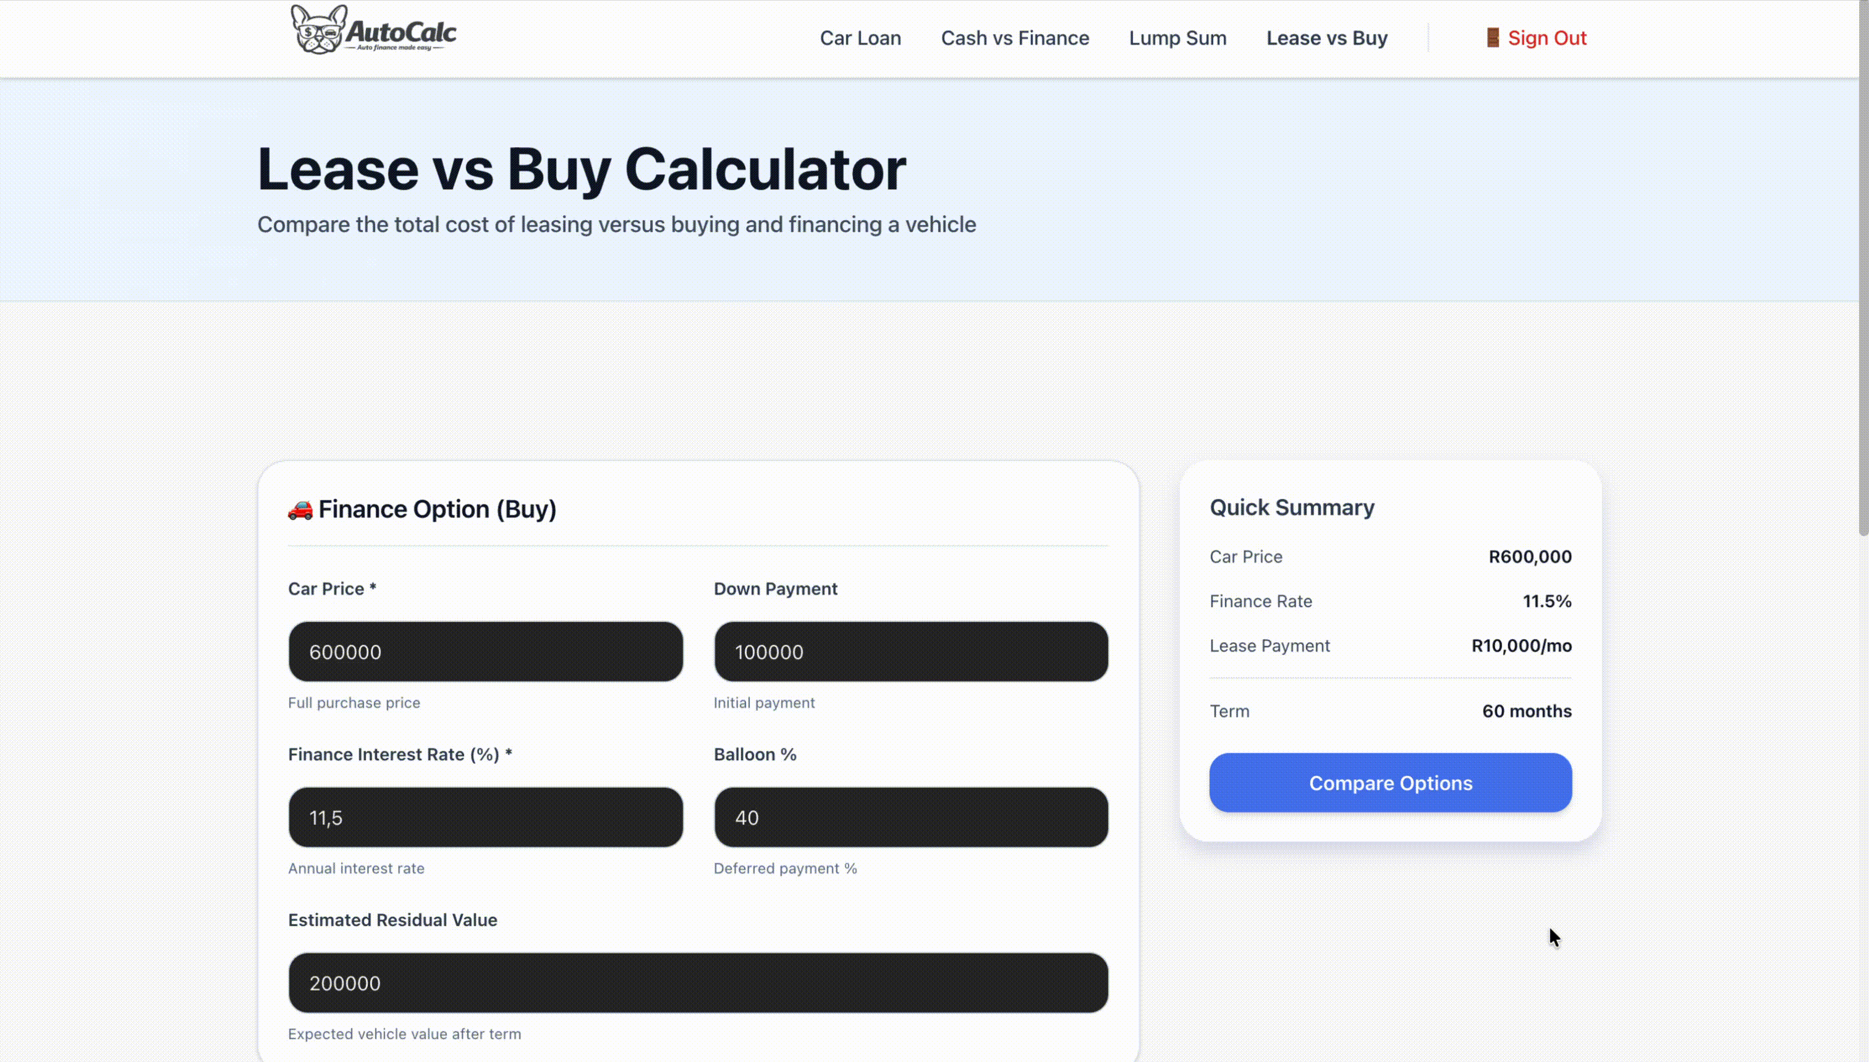Click the Lease Payment R10,000/mo value

coord(1520,645)
